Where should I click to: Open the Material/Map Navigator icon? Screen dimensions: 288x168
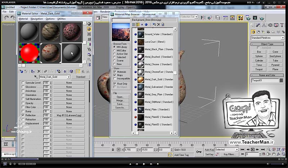89,65
